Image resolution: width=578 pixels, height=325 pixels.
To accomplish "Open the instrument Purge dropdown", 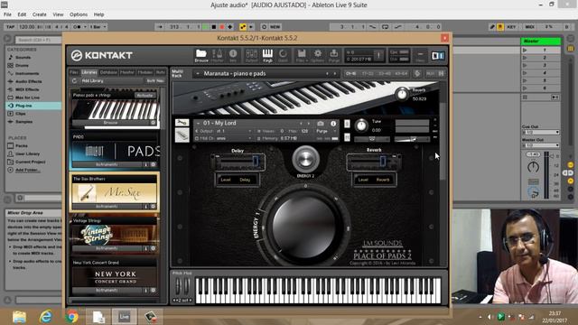I will coord(327,131).
